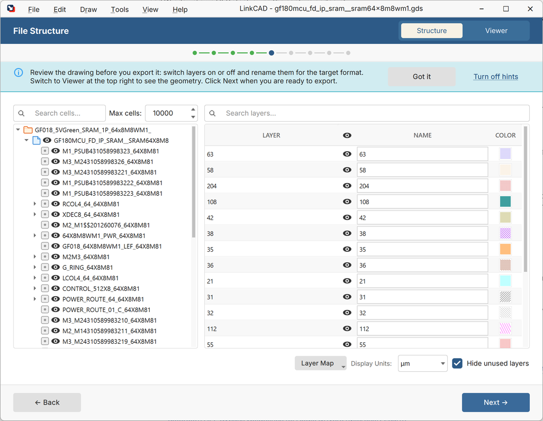543x421 pixels.
Task: Toggle visibility of layer 204
Action: click(x=347, y=186)
